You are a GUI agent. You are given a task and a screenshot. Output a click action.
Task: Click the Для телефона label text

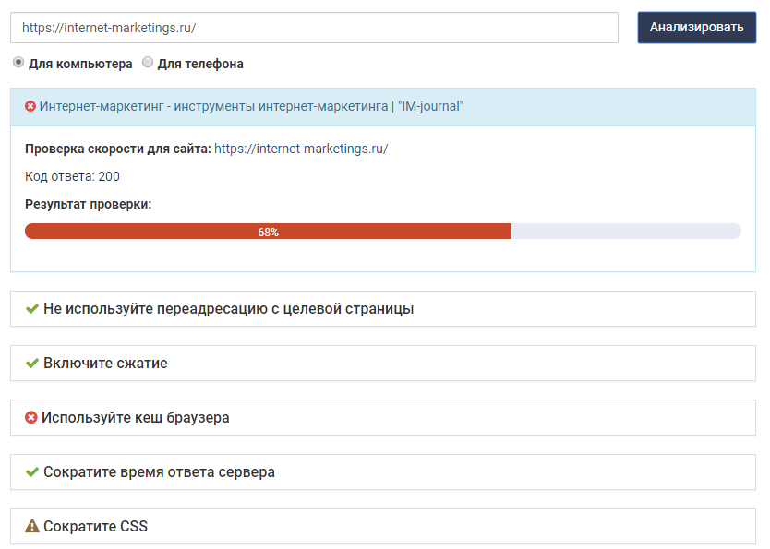click(200, 64)
